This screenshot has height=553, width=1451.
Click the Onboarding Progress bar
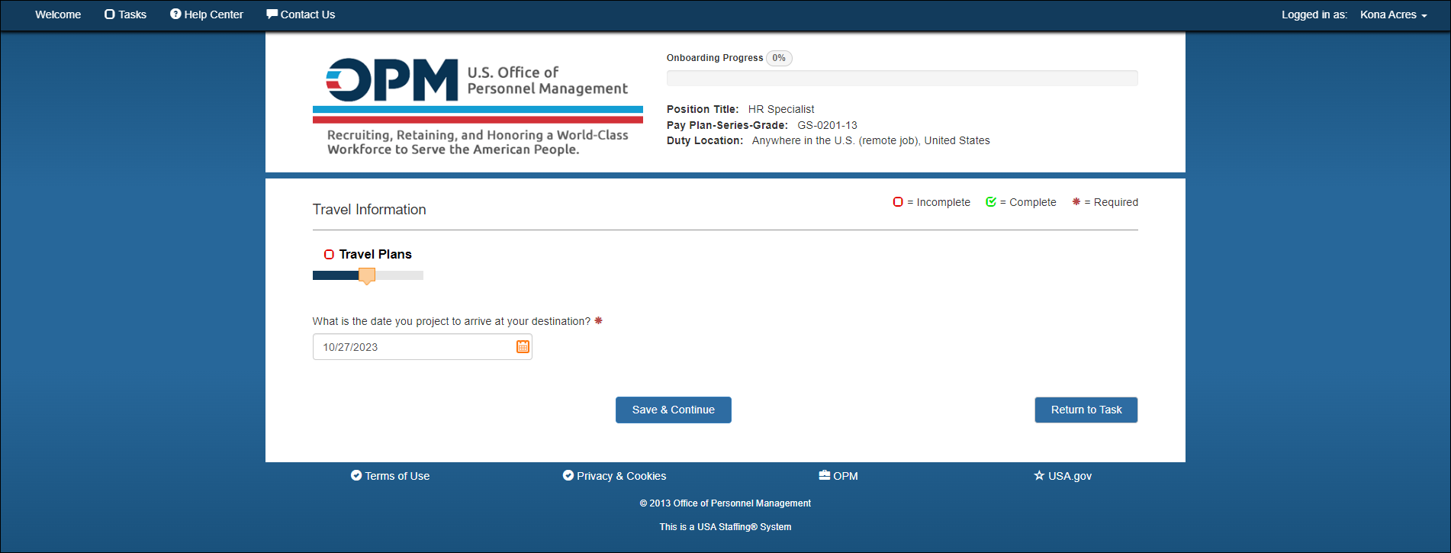click(x=902, y=78)
